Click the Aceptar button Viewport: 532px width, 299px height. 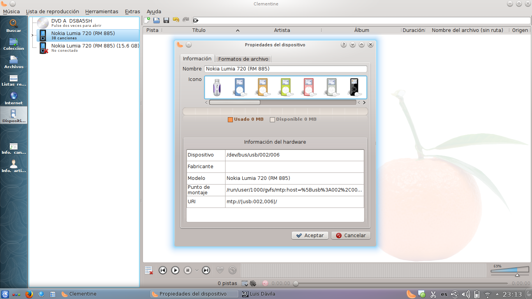click(x=310, y=236)
